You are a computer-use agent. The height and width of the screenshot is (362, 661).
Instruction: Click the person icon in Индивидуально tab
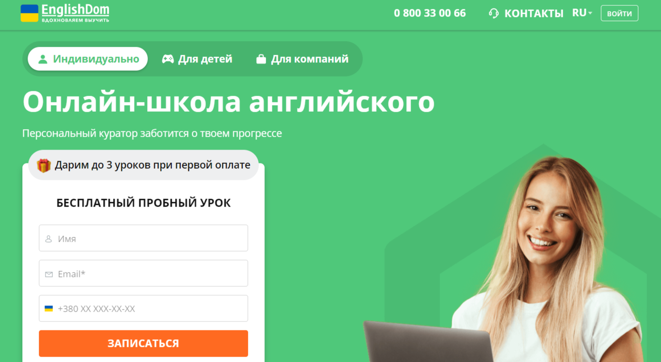[x=43, y=59]
